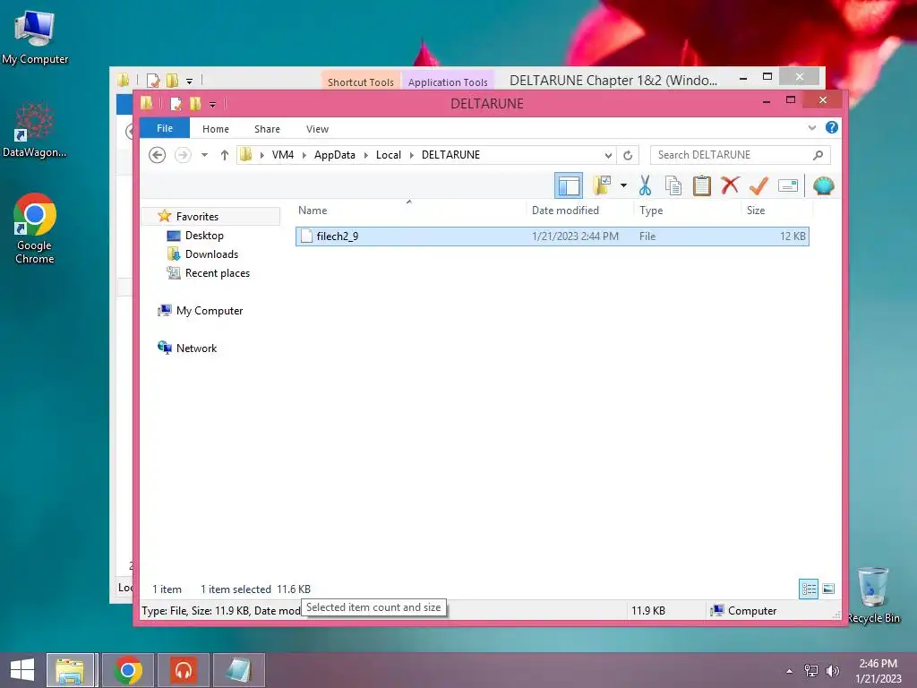Image resolution: width=917 pixels, height=688 pixels.
Task: Show hidden tray icons arrow
Action: pyautogui.click(x=789, y=671)
